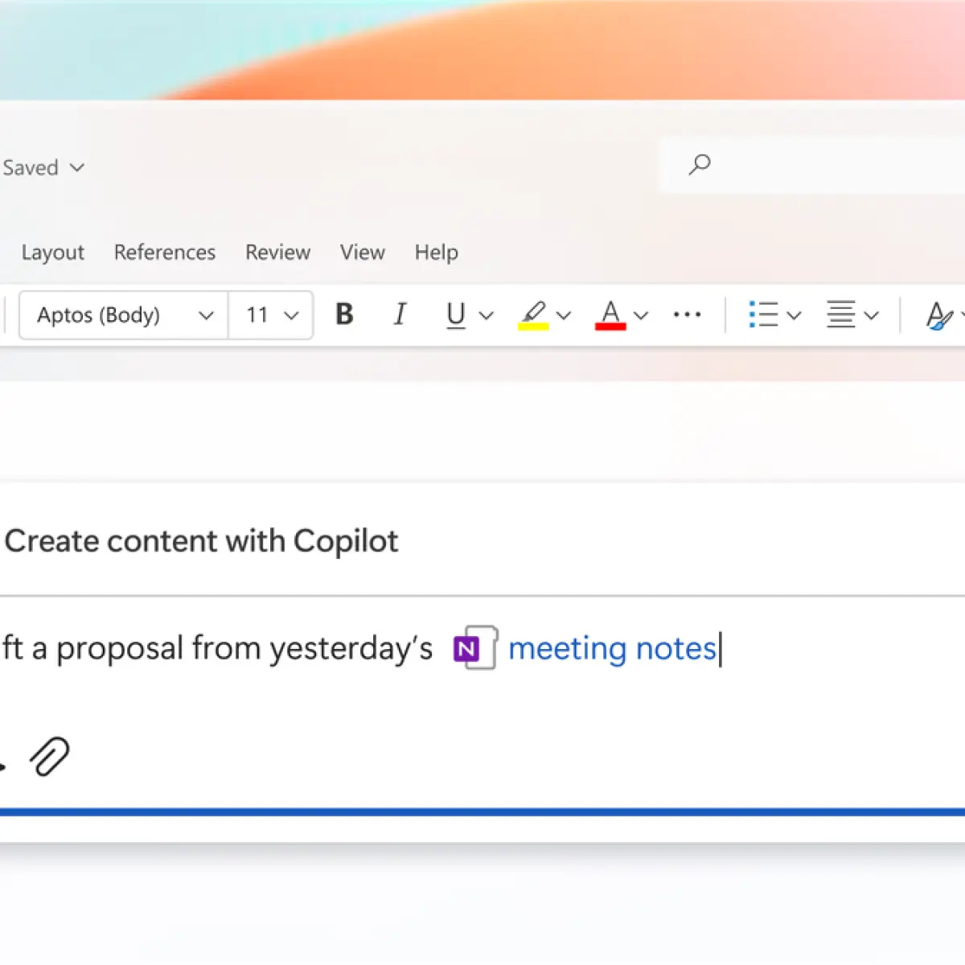Expand font color dropdown arrow
The height and width of the screenshot is (965, 965).
point(641,315)
